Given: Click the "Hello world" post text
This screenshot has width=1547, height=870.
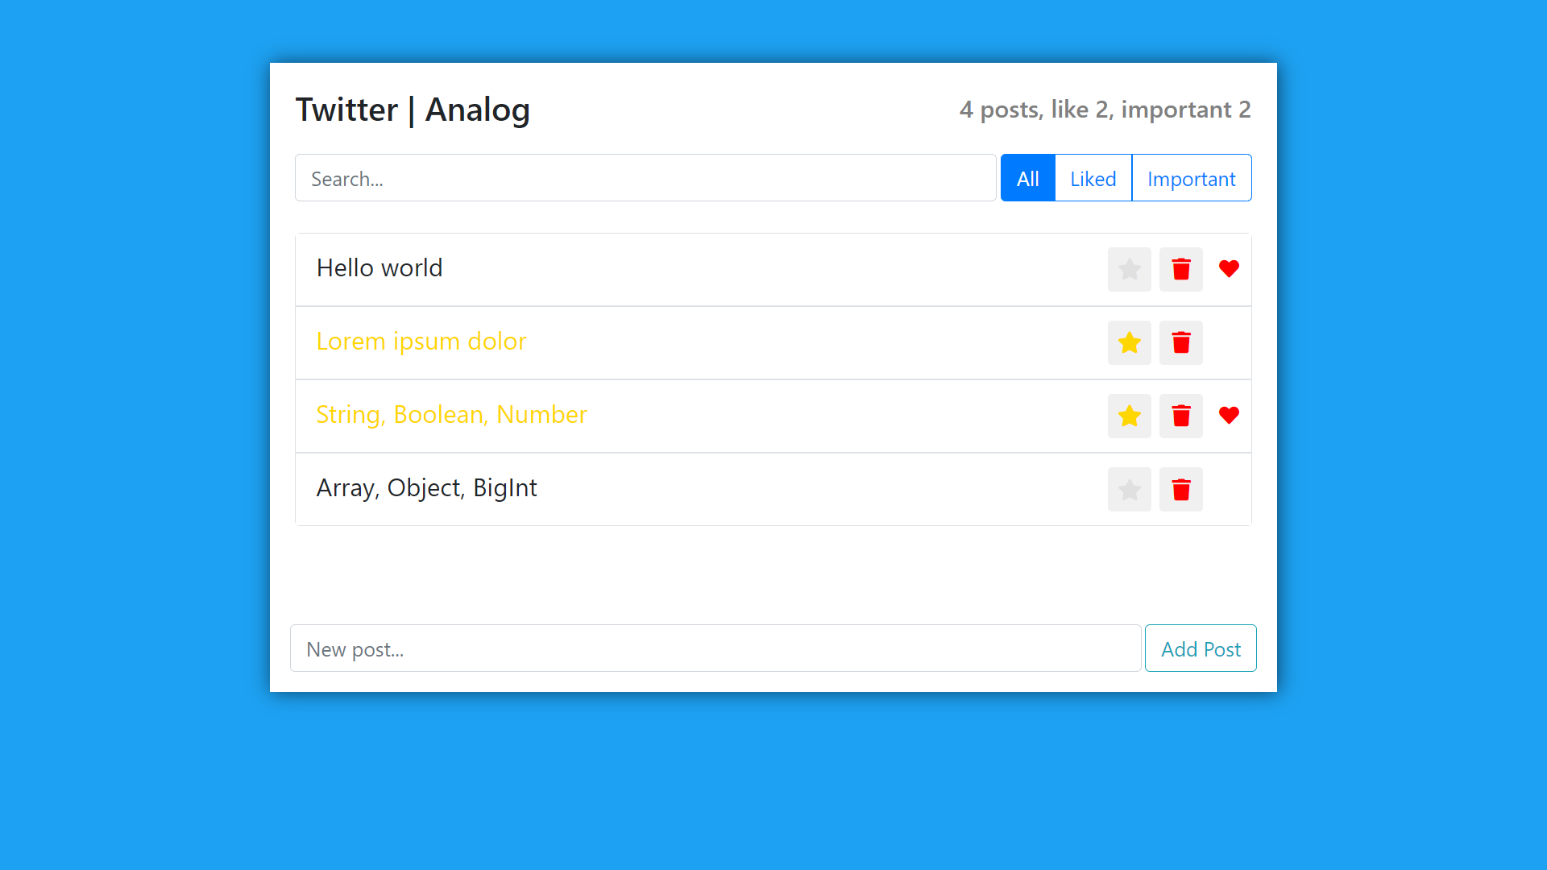Looking at the screenshot, I should click(x=379, y=268).
